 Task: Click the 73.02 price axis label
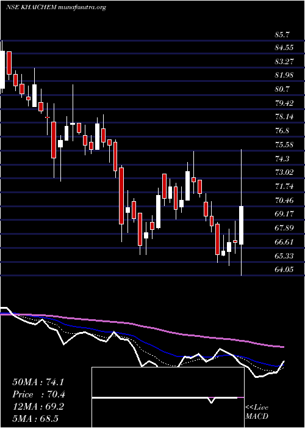click(x=284, y=172)
